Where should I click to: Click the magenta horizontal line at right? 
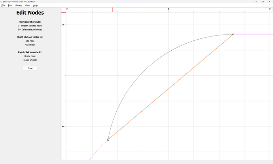253,34
